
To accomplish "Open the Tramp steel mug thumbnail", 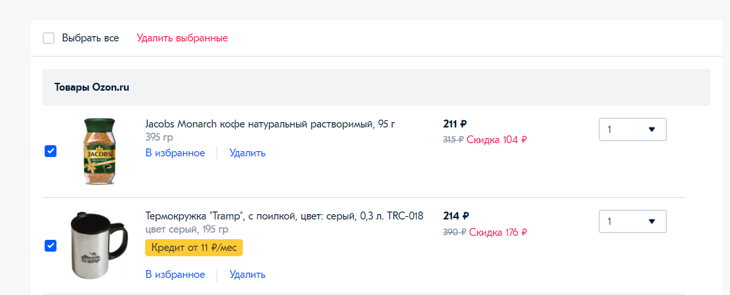I will [x=99, y=246].
